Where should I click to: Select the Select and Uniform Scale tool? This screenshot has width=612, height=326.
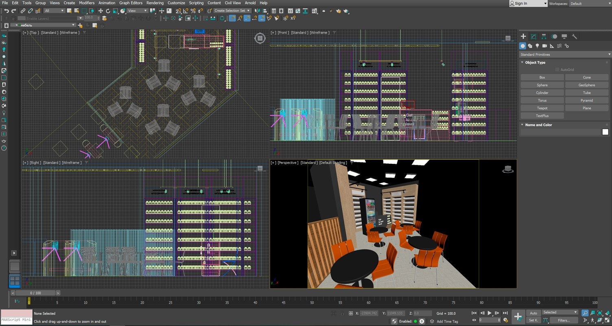115,11
